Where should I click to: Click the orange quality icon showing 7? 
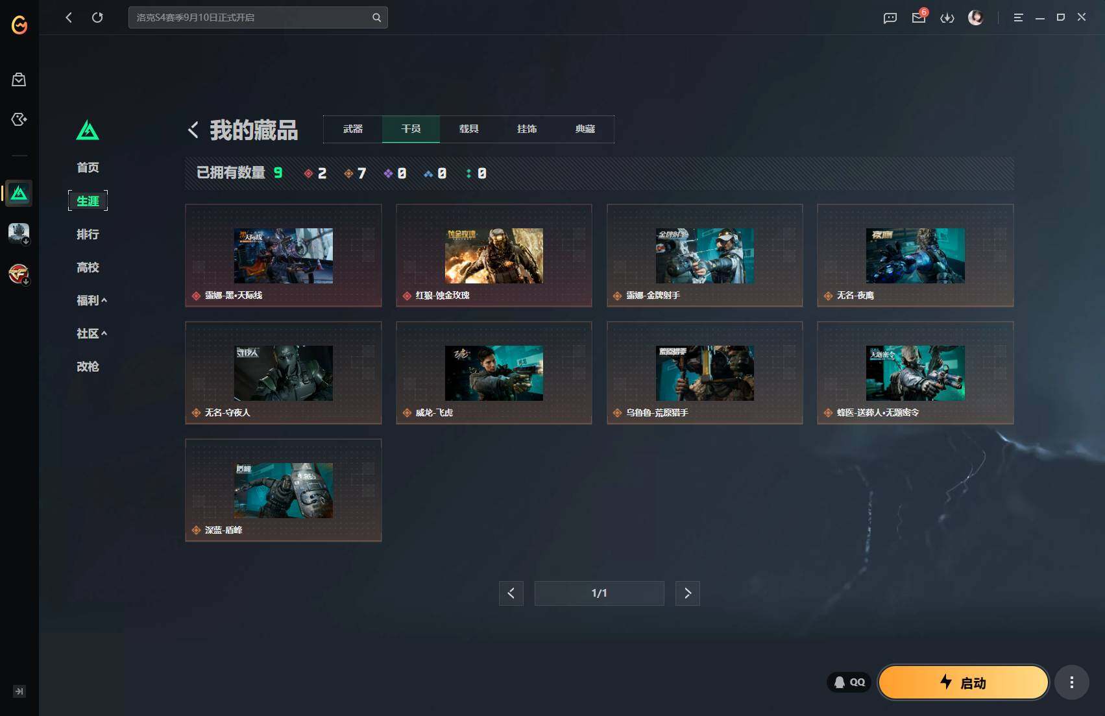click(x=348, y=173)
